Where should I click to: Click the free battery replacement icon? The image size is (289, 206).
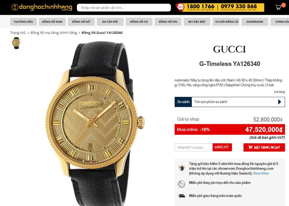[181, 184]
